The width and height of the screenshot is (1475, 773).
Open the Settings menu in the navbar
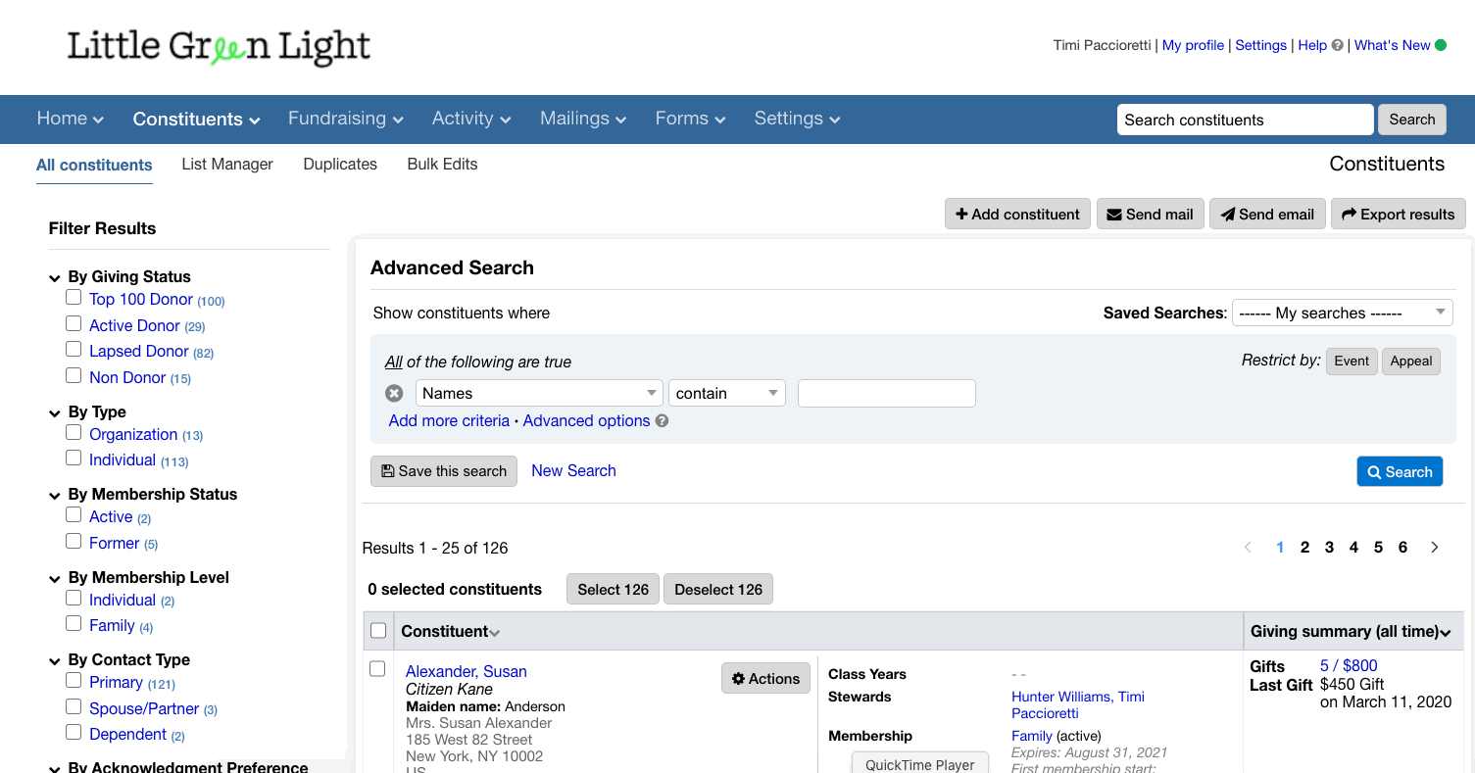coord(798,119)
